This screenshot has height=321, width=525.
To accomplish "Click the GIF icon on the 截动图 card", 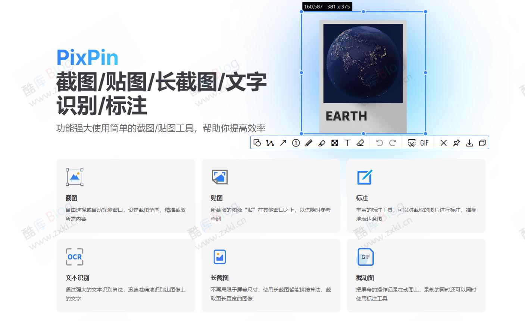I will click(365, 257).
